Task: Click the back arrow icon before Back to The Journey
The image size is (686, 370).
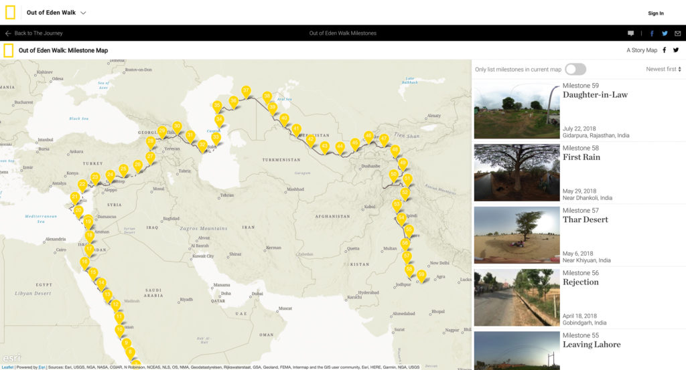Action: coord(8,33)
